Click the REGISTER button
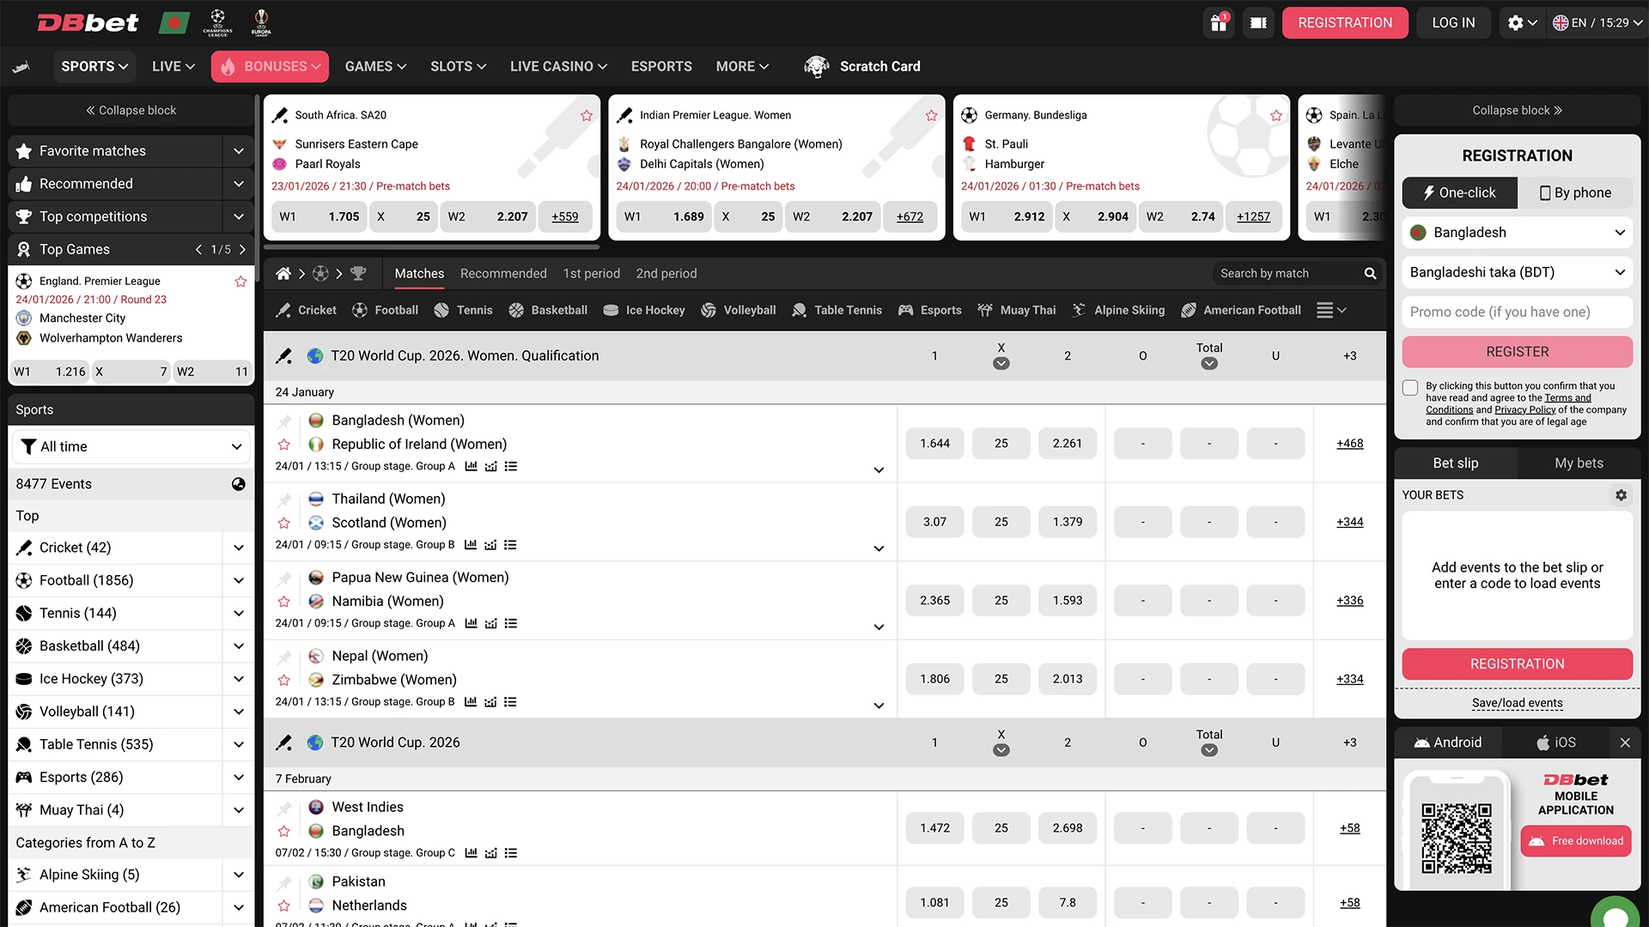 pos(1516,352)
